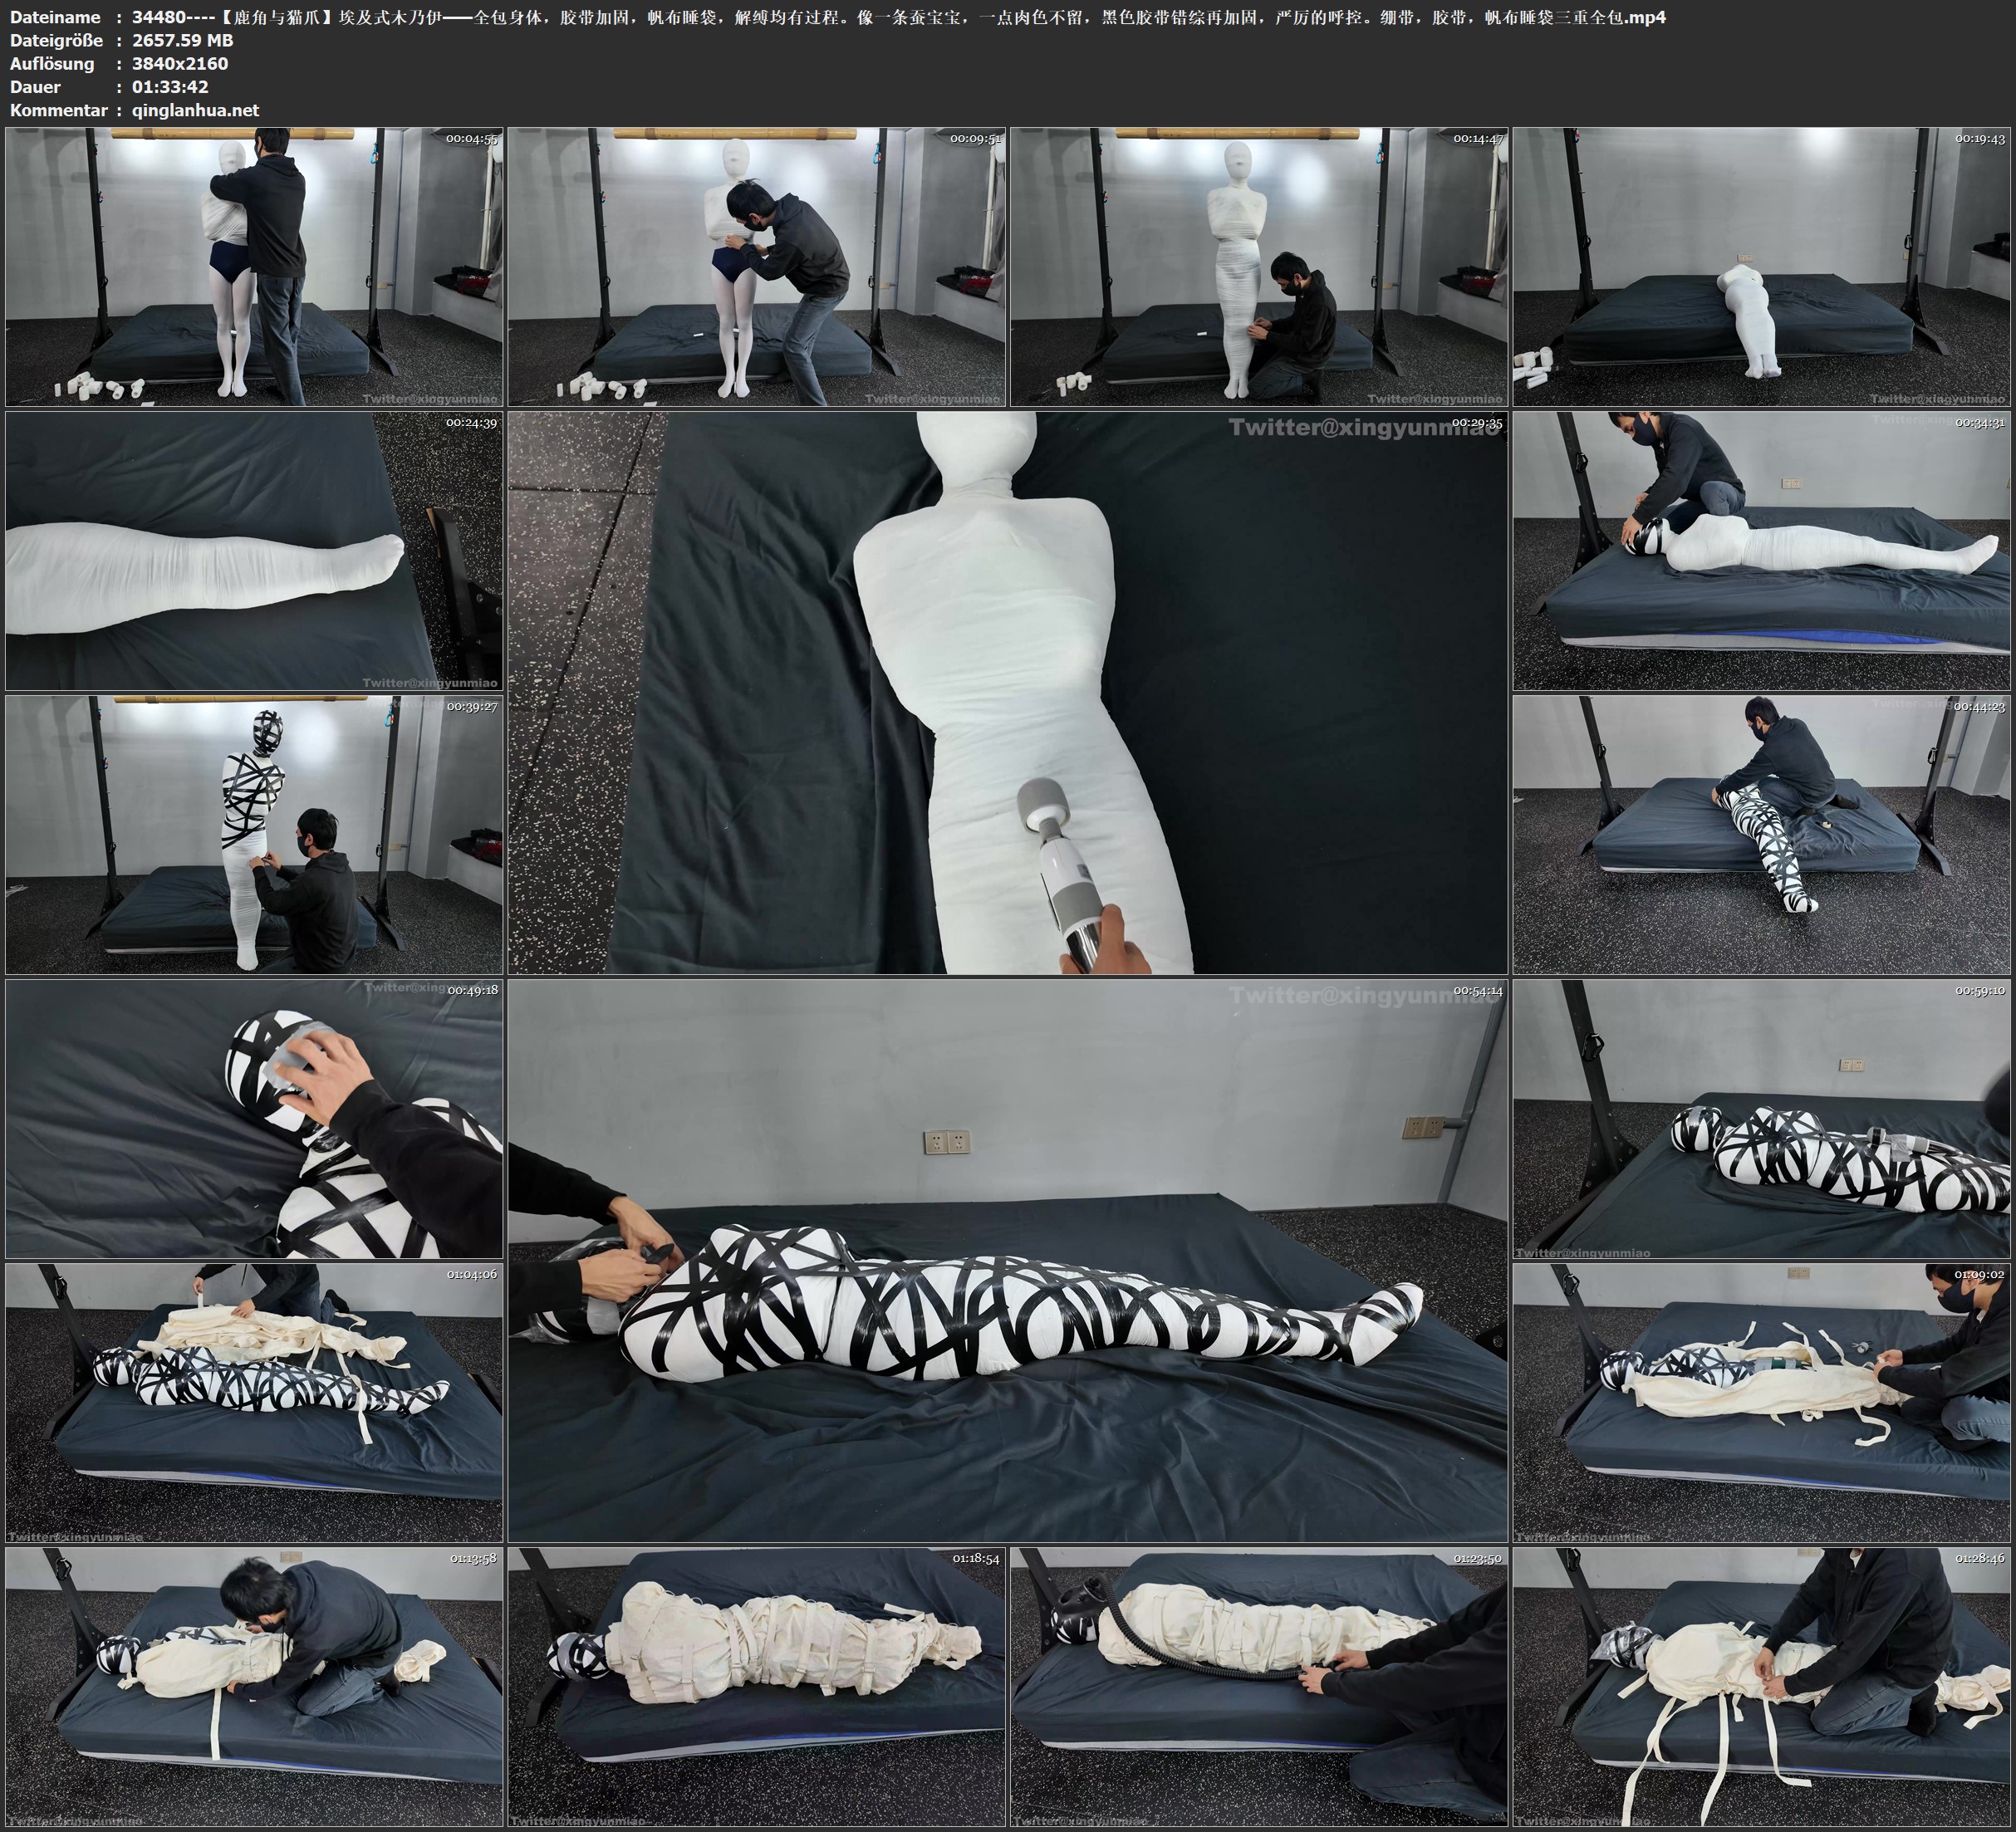
Task: Click the thumbnail at 01:04:06
Action: pos(254,1402)
